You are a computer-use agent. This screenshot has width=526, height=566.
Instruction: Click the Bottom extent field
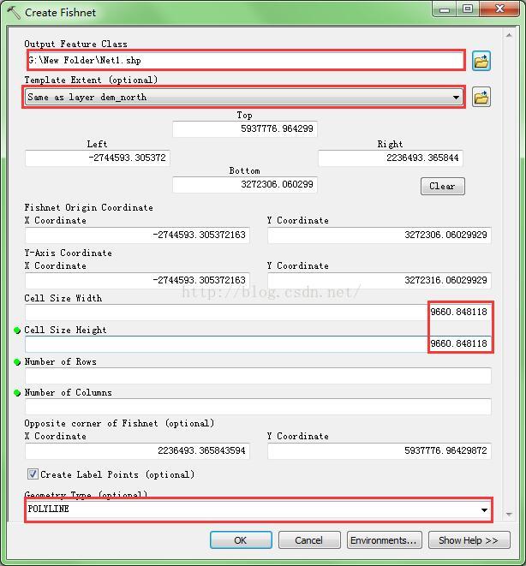pos(245,184)
